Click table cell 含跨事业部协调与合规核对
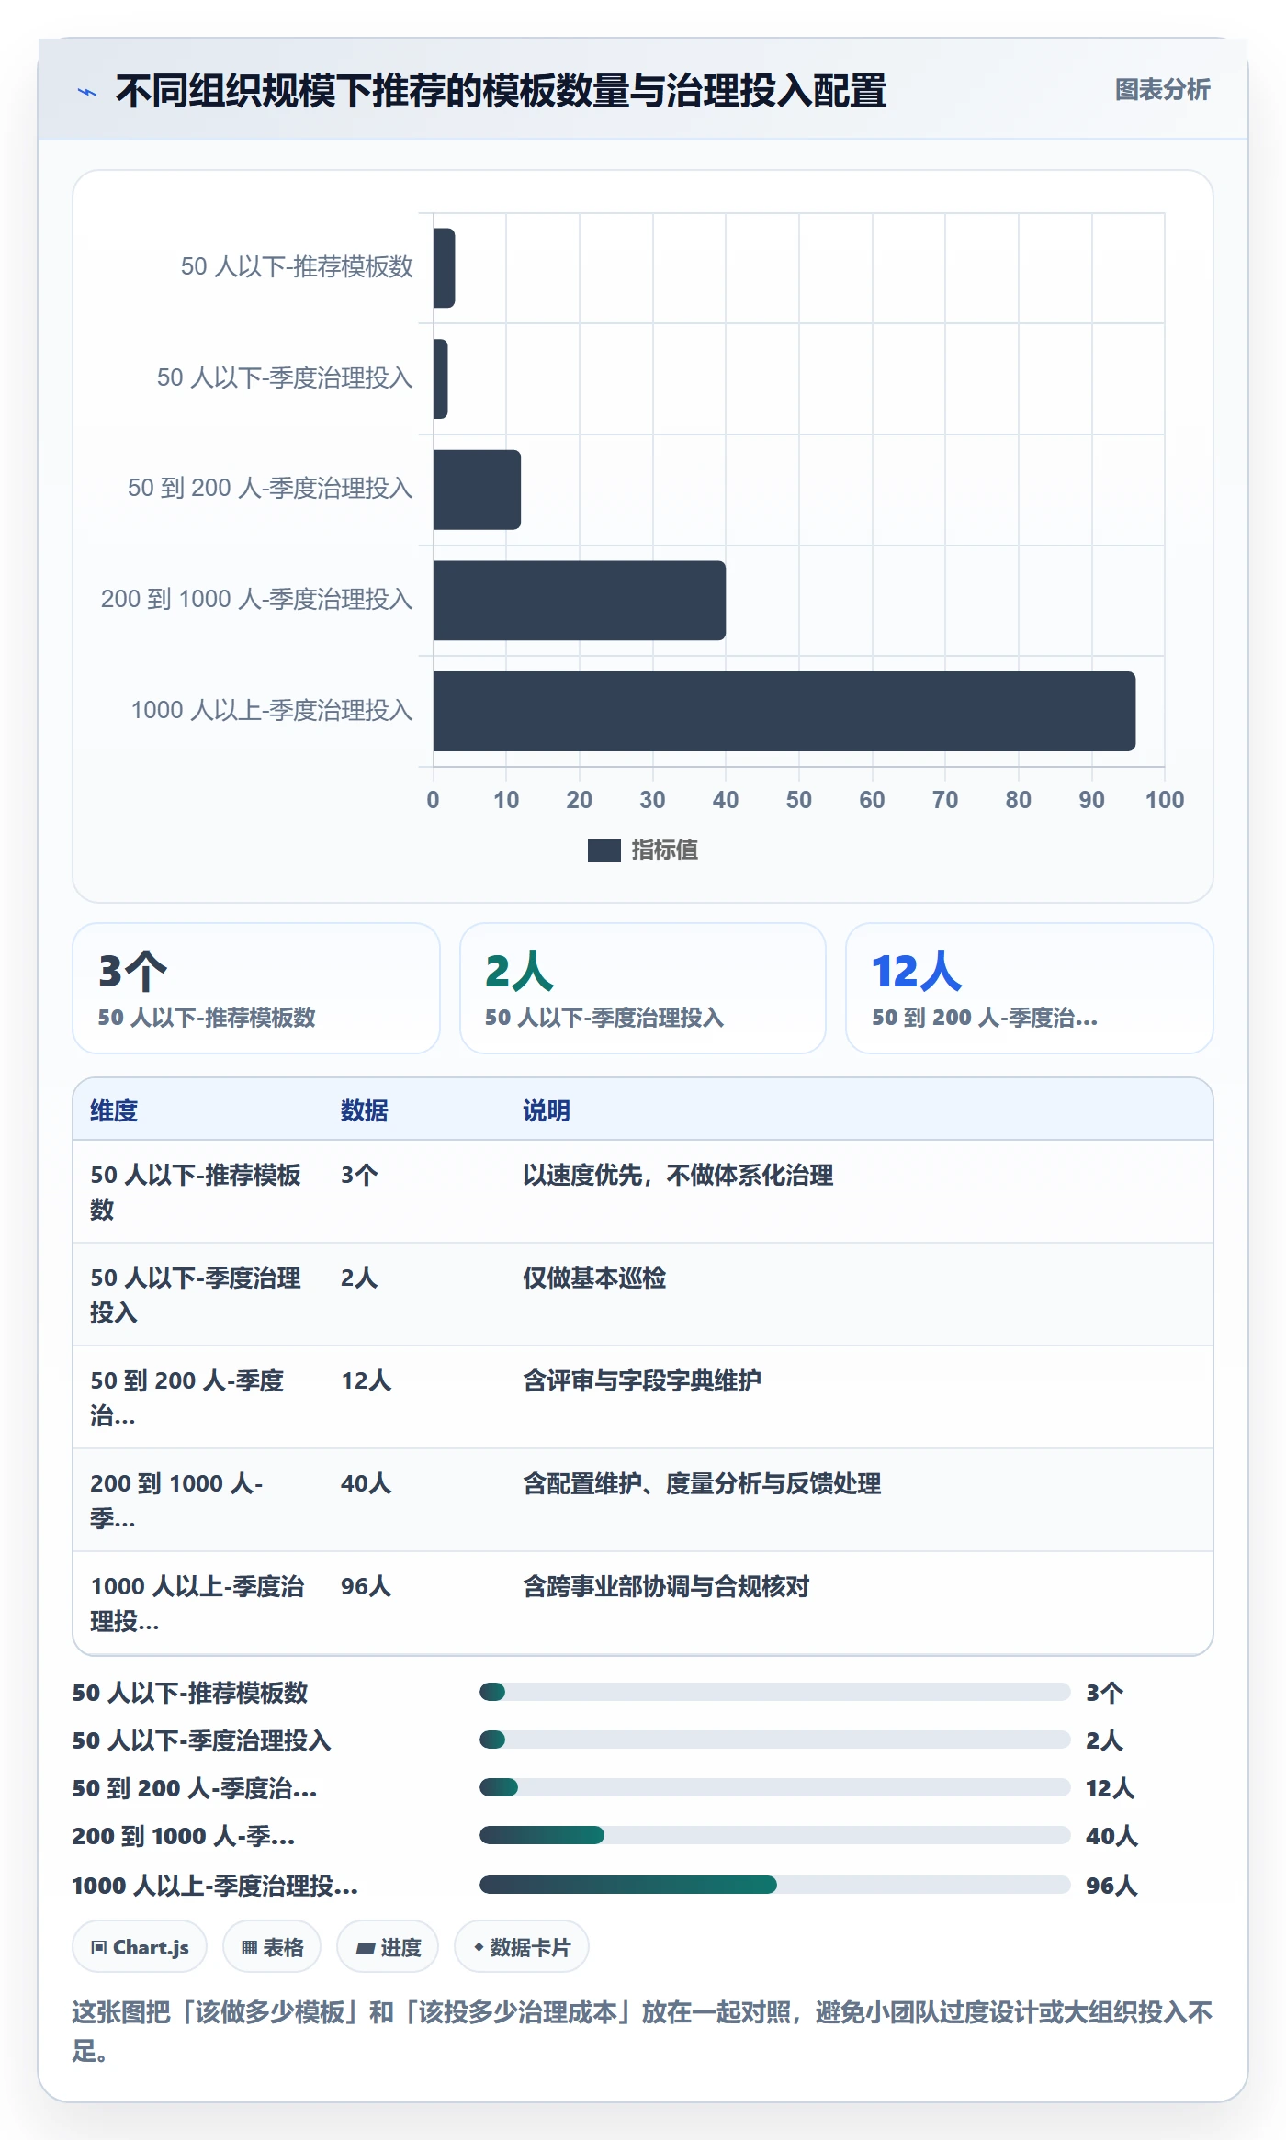Viewport: 1286px width, 2140px height. tap(666, 1586)
